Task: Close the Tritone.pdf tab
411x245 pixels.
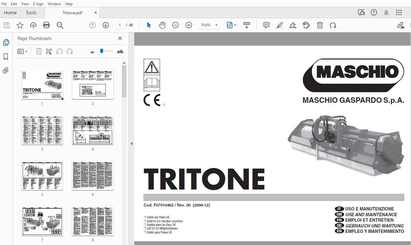Action: [96, 13]
